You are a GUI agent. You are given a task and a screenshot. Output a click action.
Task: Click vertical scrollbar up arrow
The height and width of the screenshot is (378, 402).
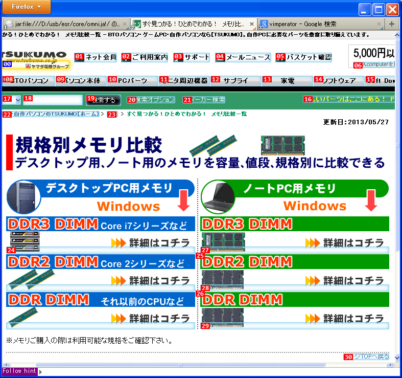[x=397, y=35]
